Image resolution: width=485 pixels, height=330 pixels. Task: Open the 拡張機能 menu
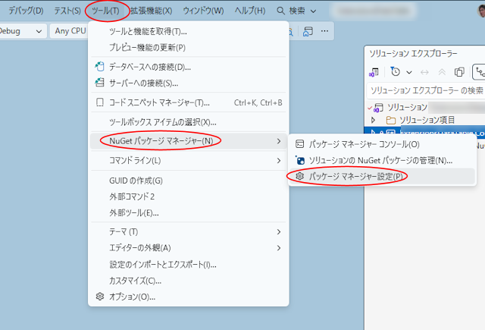151,11
